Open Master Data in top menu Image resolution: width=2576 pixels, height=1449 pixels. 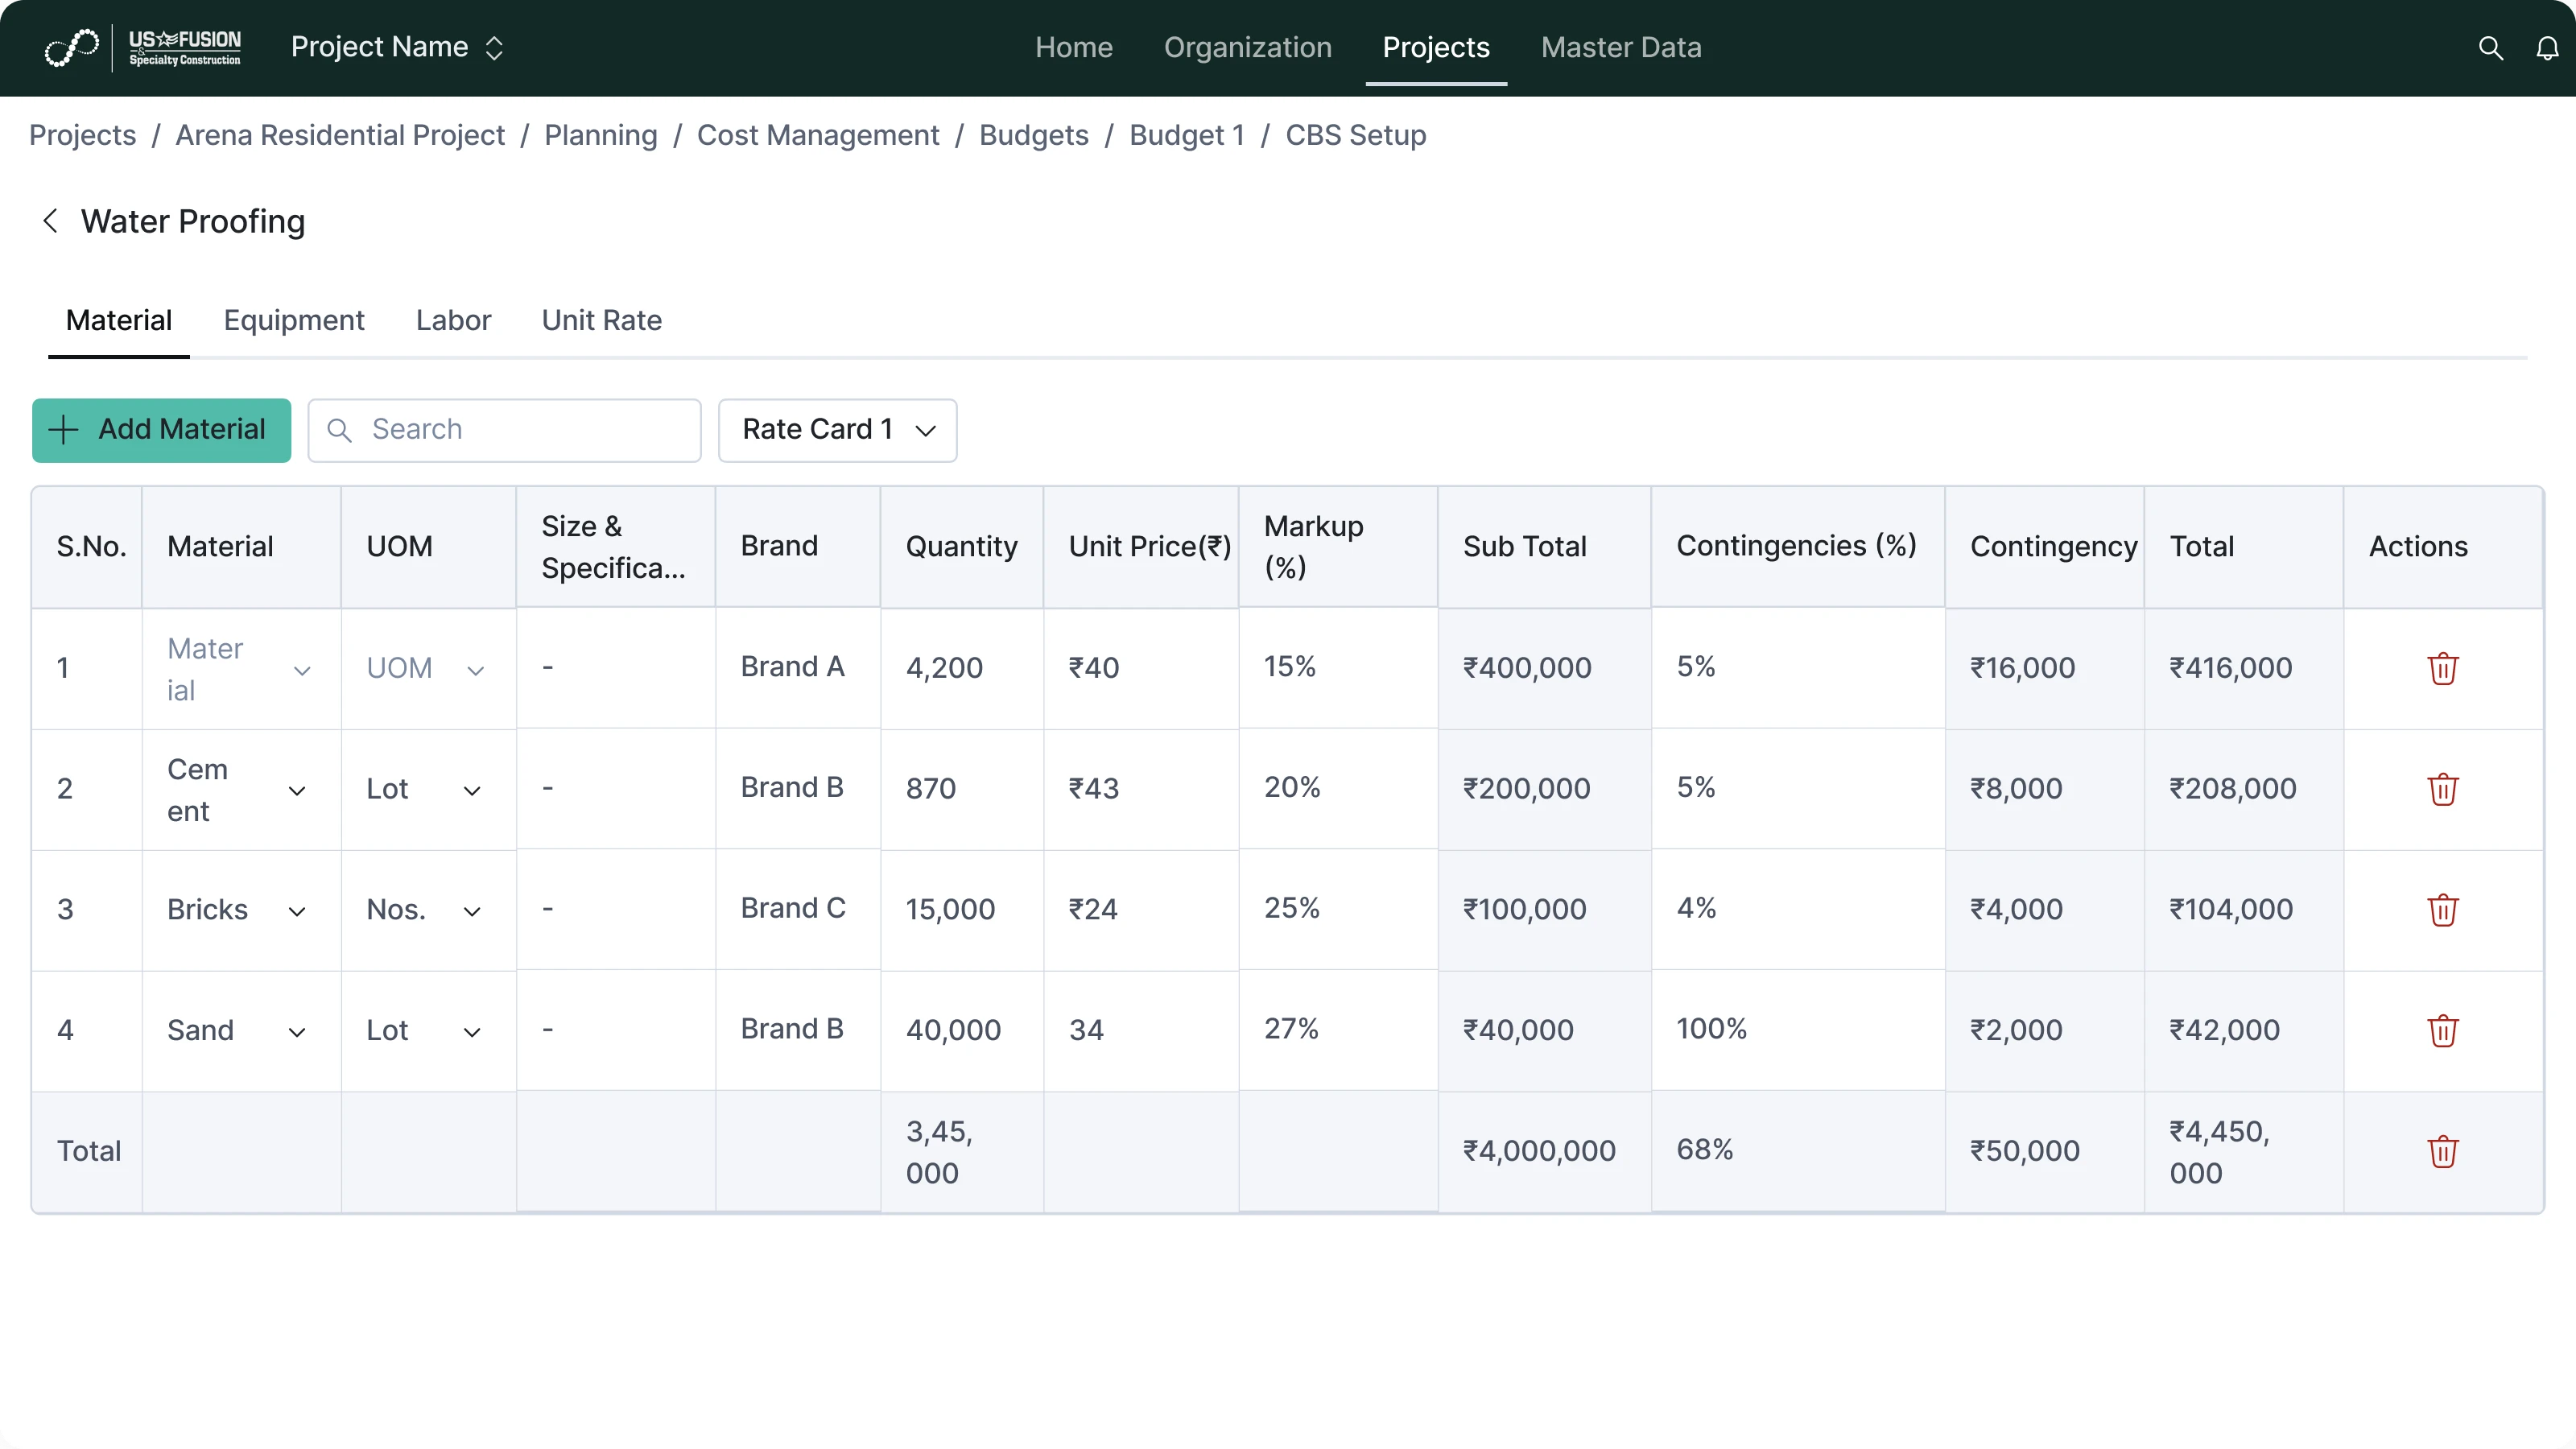click(1620, 48)
